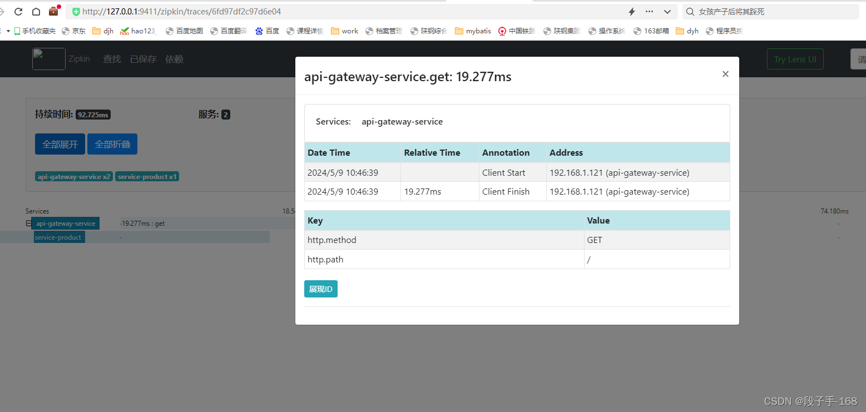Screen dimensions: 866x412
Task: Click the 19.277ms relative time cell
Action: tap(440, 191)
